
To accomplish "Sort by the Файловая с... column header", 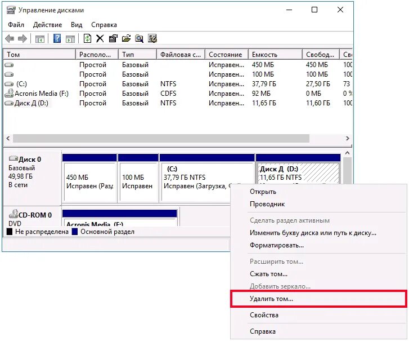I will [x=181, y=55].
